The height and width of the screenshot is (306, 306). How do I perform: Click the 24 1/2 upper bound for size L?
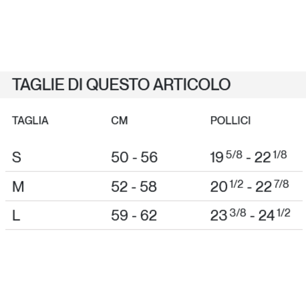click(x=274, y=215)
